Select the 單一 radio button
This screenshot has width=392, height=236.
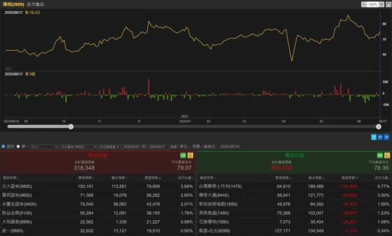tap(18, 147)
